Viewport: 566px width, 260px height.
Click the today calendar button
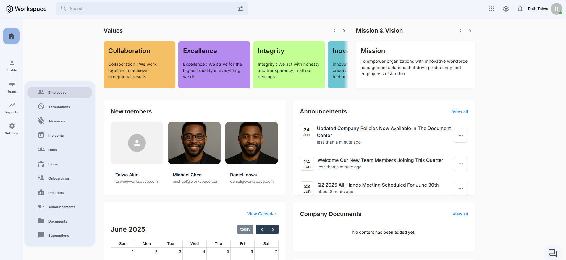tap(245, 229)
